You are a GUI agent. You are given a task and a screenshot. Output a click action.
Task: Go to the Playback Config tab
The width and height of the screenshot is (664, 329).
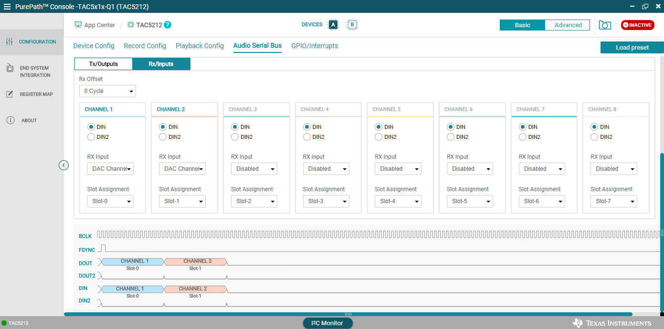(x=200, y=46)
